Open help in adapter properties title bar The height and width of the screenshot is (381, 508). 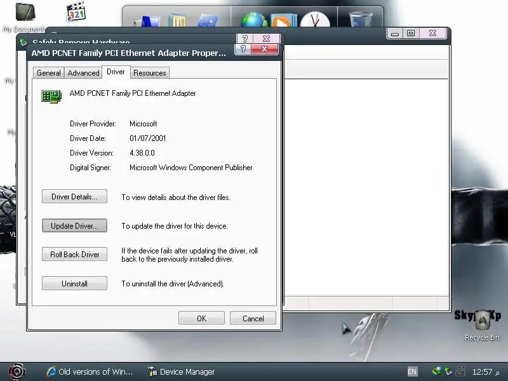coord(243,49)
